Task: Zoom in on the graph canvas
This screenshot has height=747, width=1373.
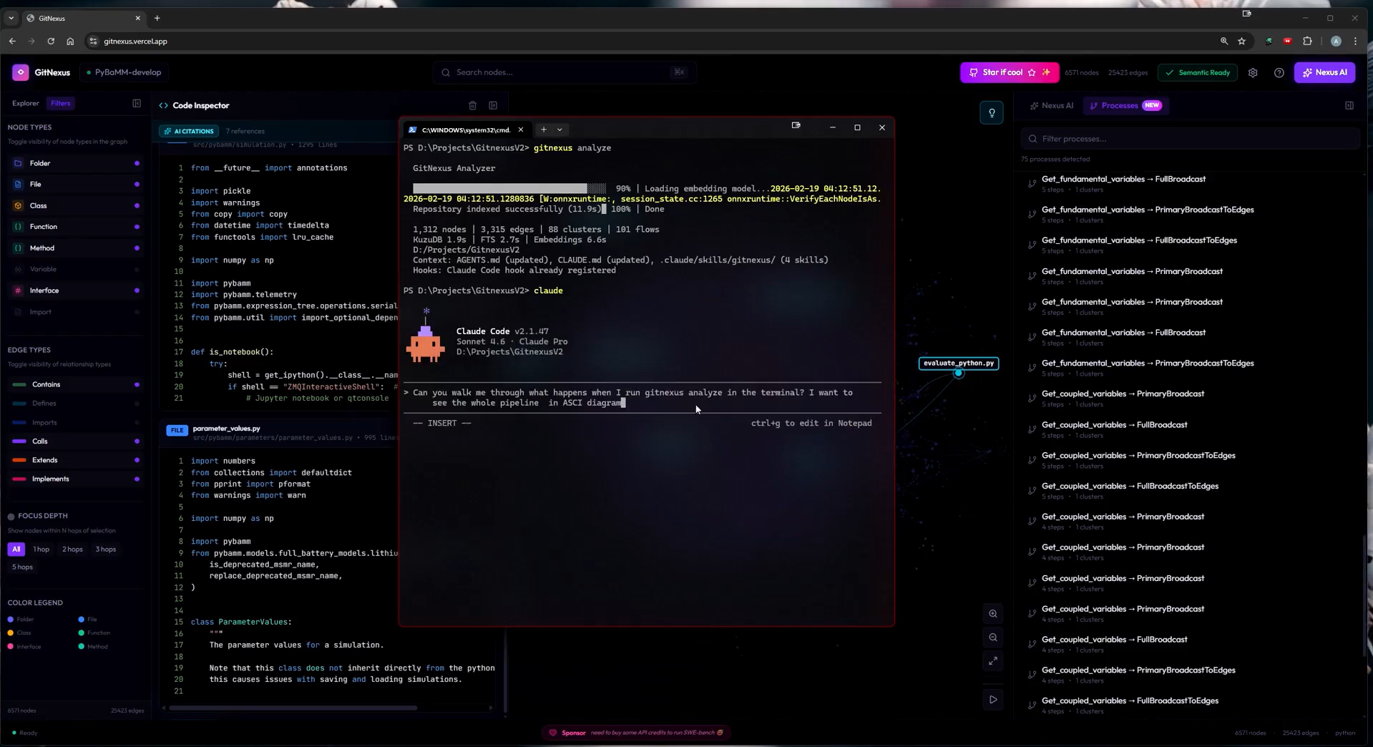Action: 993,614
